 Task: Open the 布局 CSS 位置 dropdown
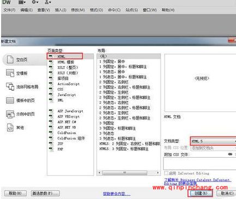pos(213,148)
